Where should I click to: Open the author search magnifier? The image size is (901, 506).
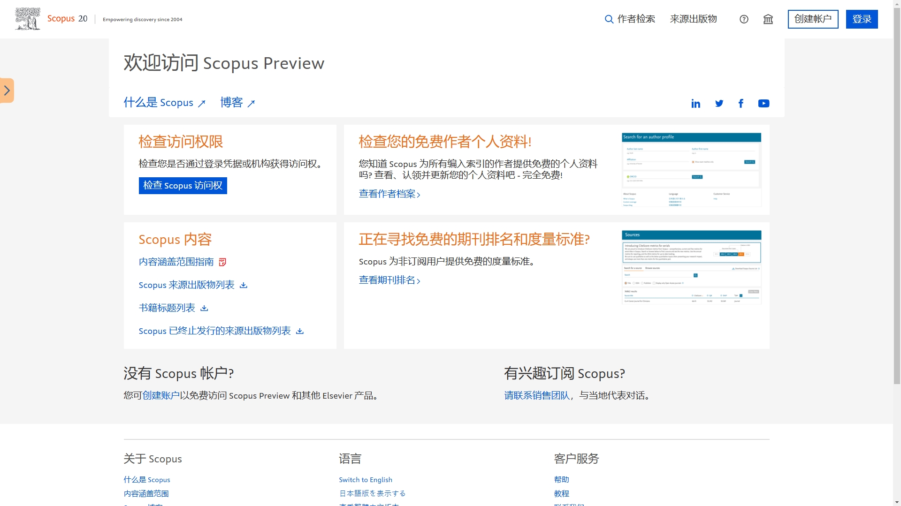(x=609, y=19)
